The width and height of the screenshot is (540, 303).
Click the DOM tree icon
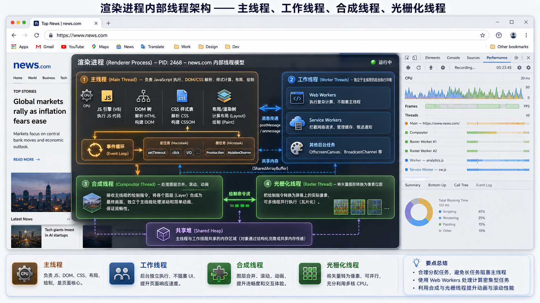tap(143, 96)
